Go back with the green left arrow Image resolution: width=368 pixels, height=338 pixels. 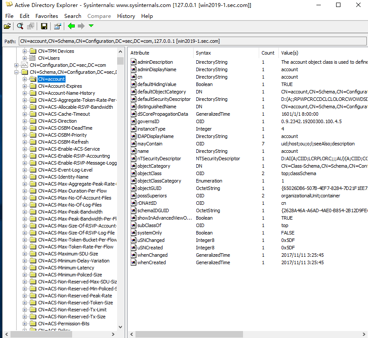click(x=71, y=26)
